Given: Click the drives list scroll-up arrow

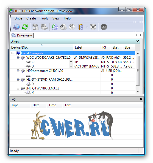Looking at the screenshot, I should point(138,53).
